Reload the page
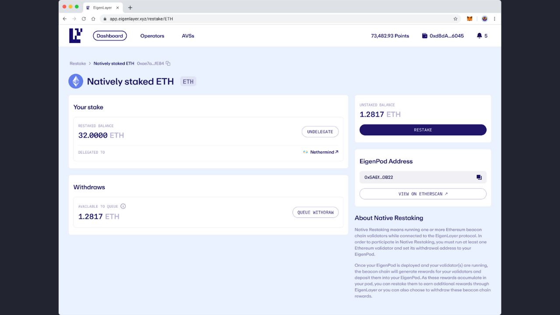The height and width of the screenshot is (315, 560). tap(84, 19)
